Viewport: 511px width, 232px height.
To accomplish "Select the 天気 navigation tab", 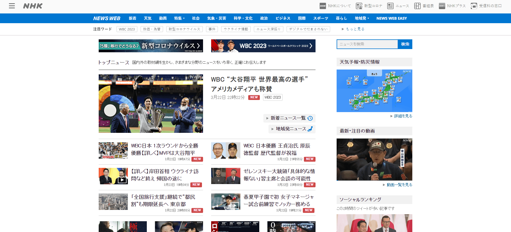I will click(148, 18).
